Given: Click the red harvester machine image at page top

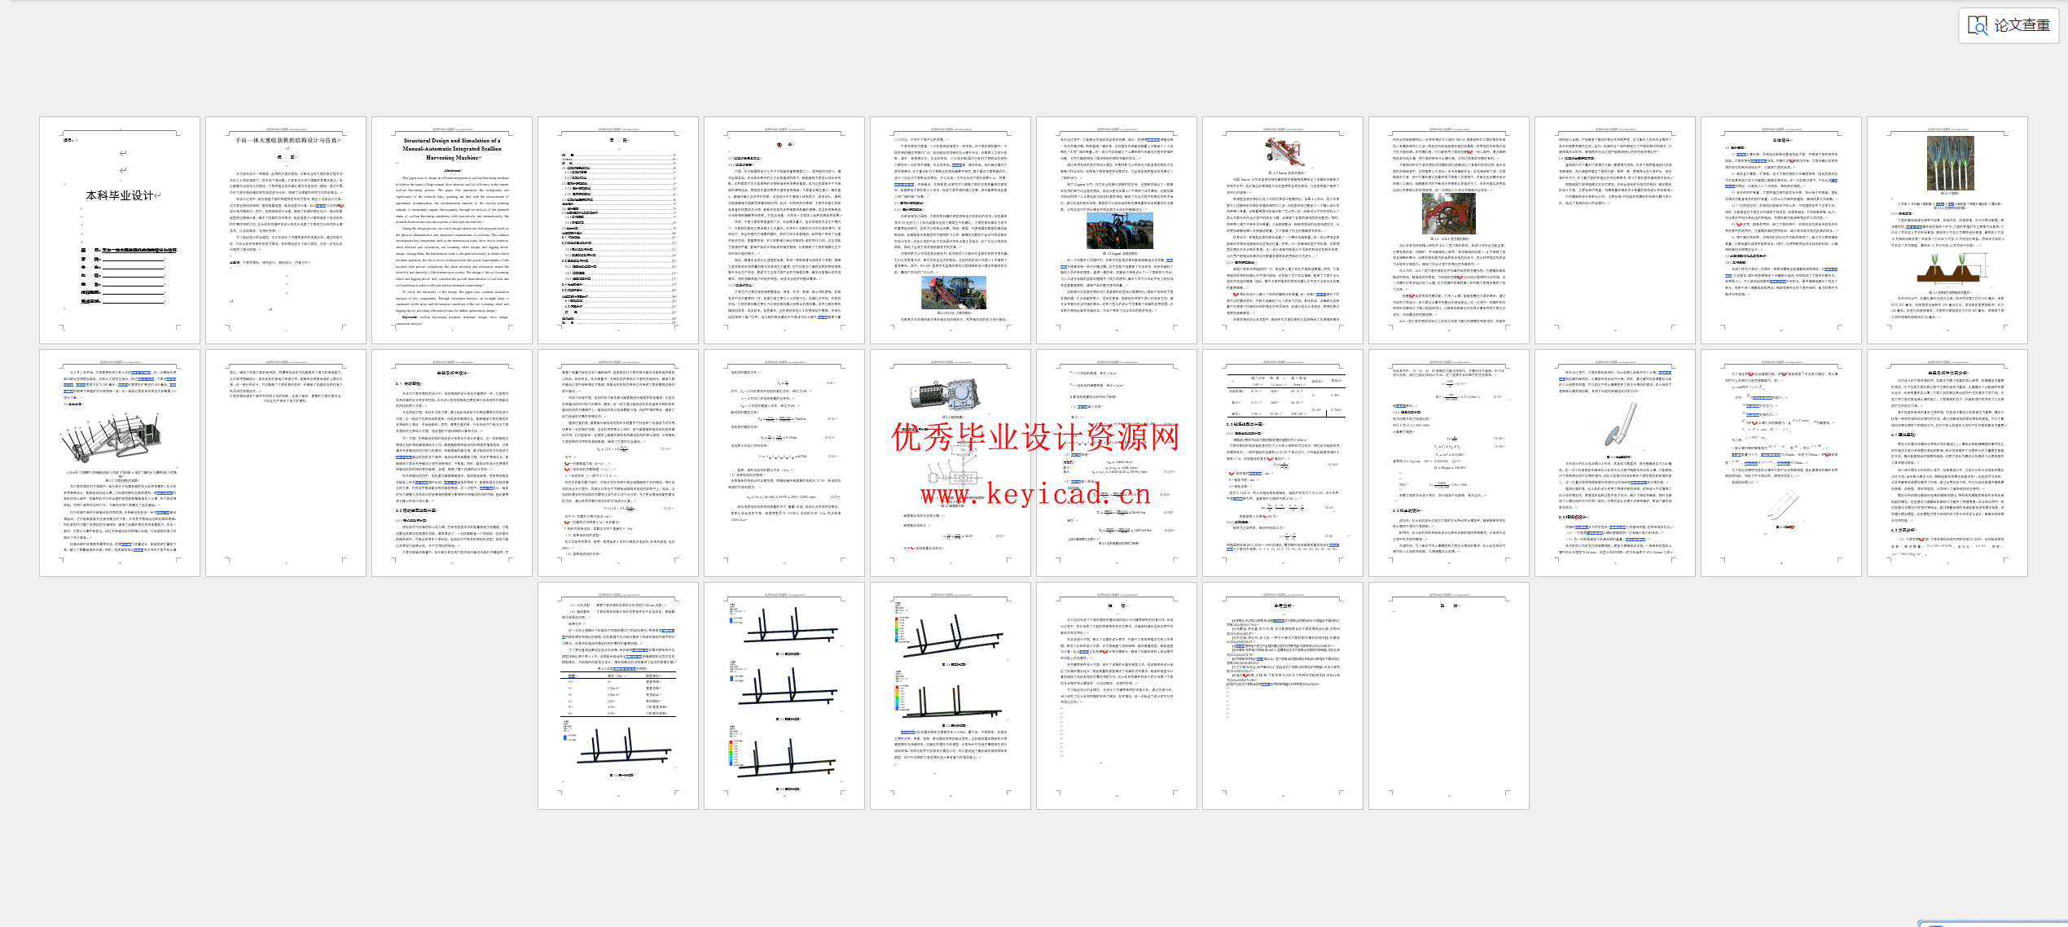Looking at the screenshot, I should click(x=1283, y=152).
